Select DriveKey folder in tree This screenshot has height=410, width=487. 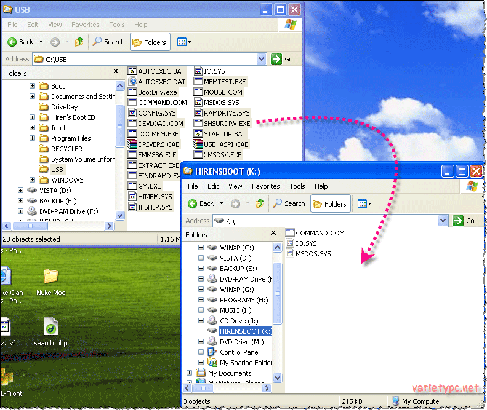pos(58,107)
